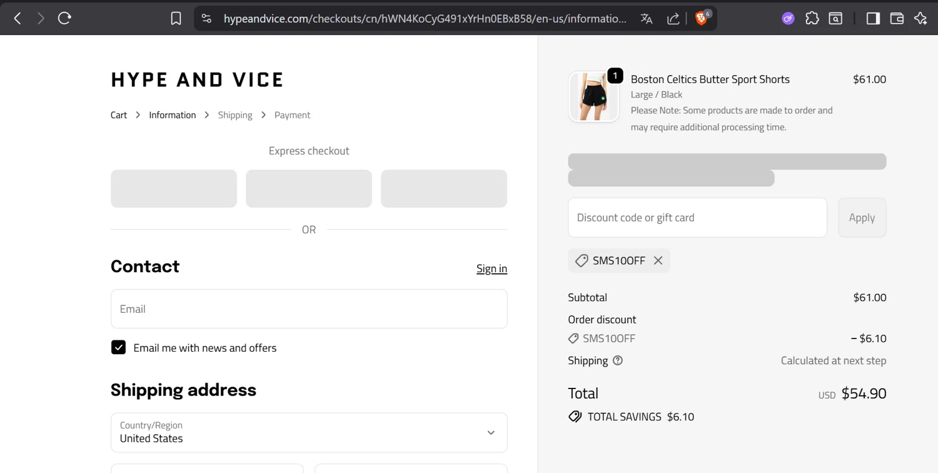Click the Boston Celtics Butter Sport Shorts title
Viewport: 938px width, 473px height.
tap(710, 79)
